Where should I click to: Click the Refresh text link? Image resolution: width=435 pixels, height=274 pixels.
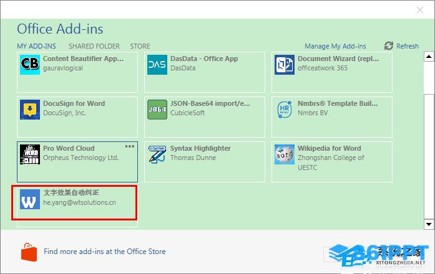[408, 46]
